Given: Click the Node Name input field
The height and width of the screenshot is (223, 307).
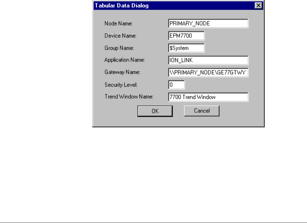Looking at the screenshot, I should point(208,24).
